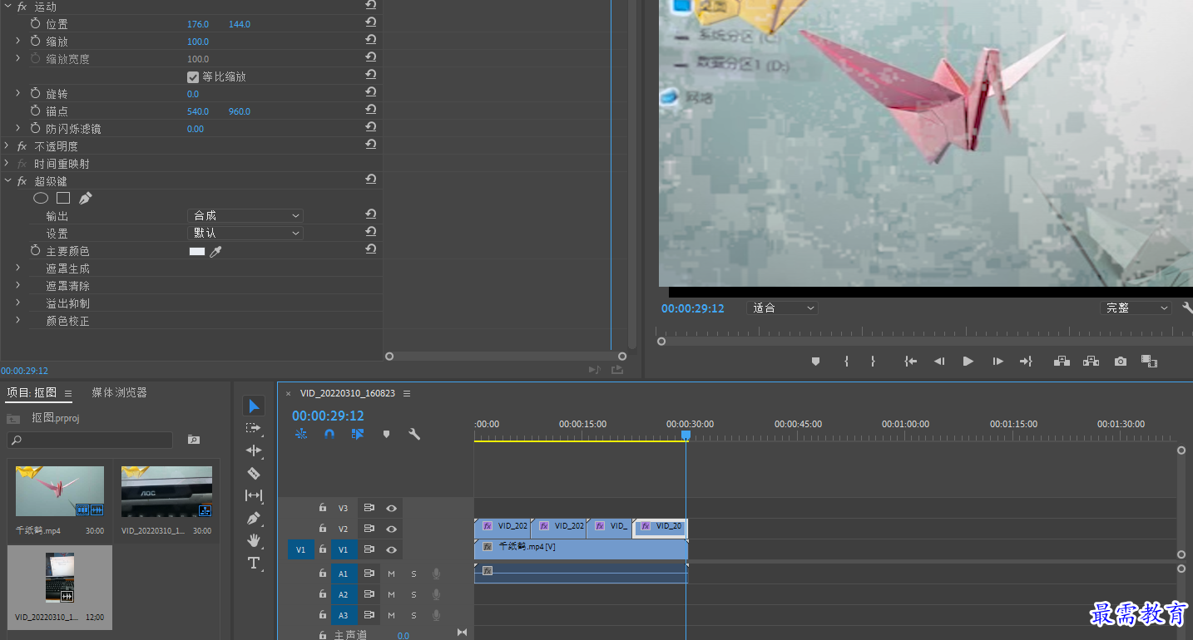Hide track V1 with eye icon
1193x640 pixels.
391,549
